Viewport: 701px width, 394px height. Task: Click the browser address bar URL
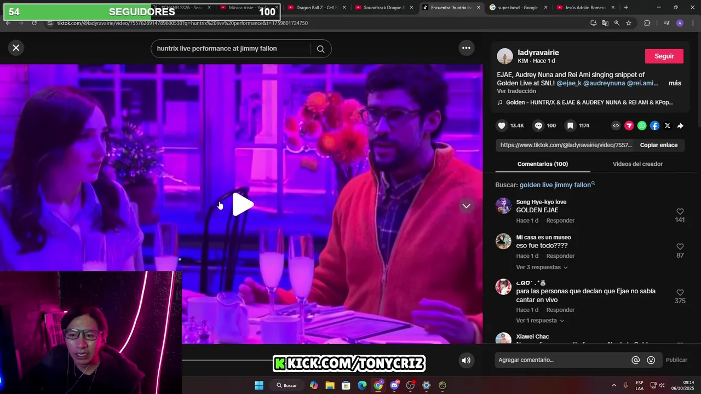[x=182, y=23]
